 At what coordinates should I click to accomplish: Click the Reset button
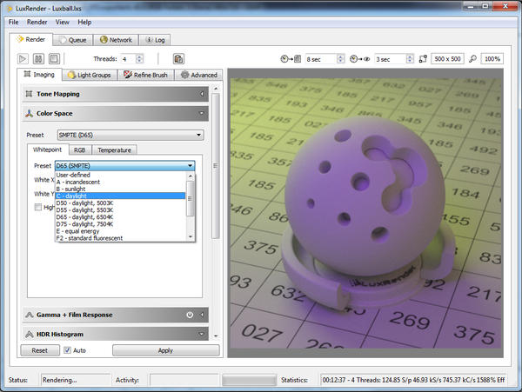(40, 350)
